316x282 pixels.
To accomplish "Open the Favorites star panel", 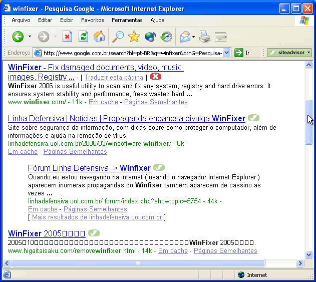I will (x=134, y=37).
